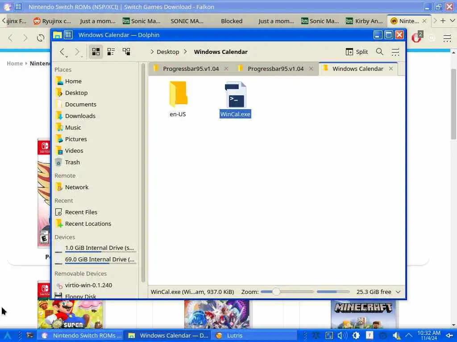
Task: Adjust the Zoom slider in status bar
Action: pyautogui.click(x=287, y=292)
